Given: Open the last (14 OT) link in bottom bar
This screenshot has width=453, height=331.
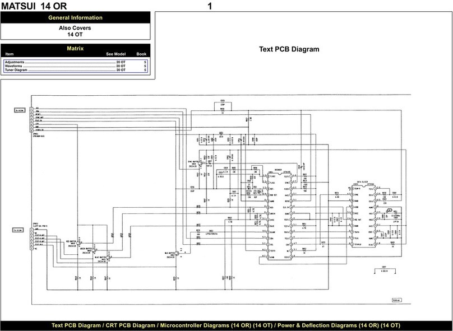Looking at the screenshot, I should 391,325.
